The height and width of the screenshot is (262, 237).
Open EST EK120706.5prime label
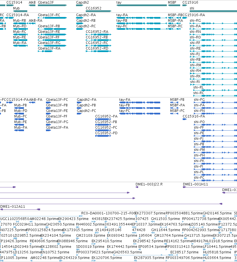tap(107, 258)
